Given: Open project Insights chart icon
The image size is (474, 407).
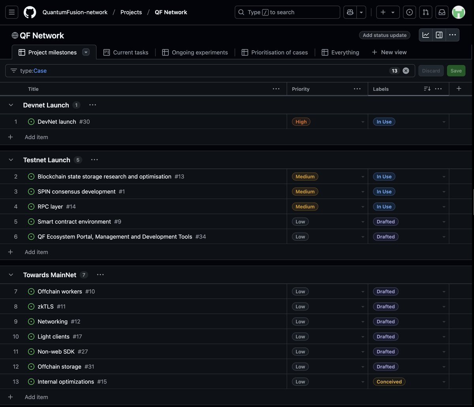Looking at the screenshot, I should (x=426, y=35).
